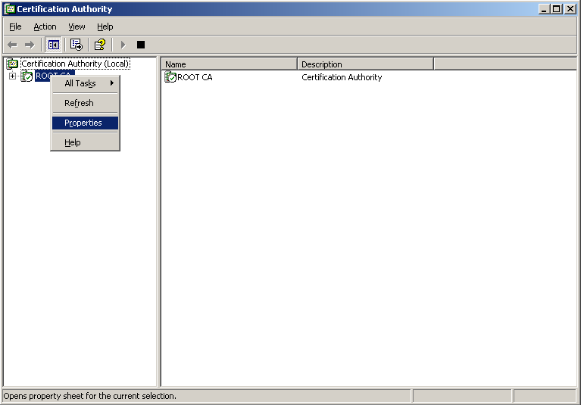Click the ROOT CA icon in the tree
Image resolution: width=581 pixels, height=405 pixels.
27,76
